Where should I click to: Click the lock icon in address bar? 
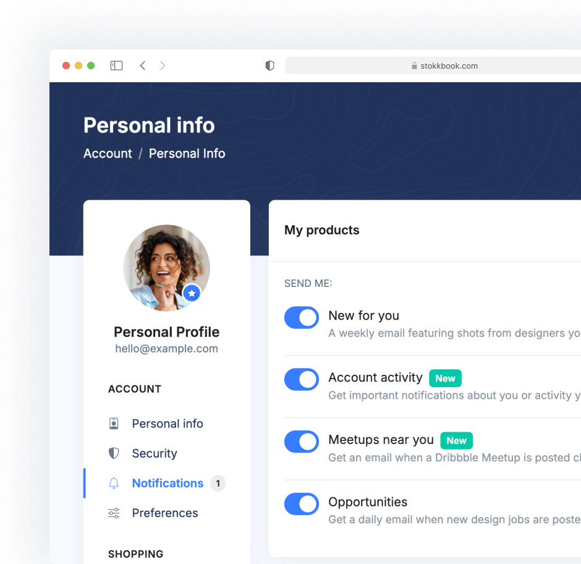(414, 66)
